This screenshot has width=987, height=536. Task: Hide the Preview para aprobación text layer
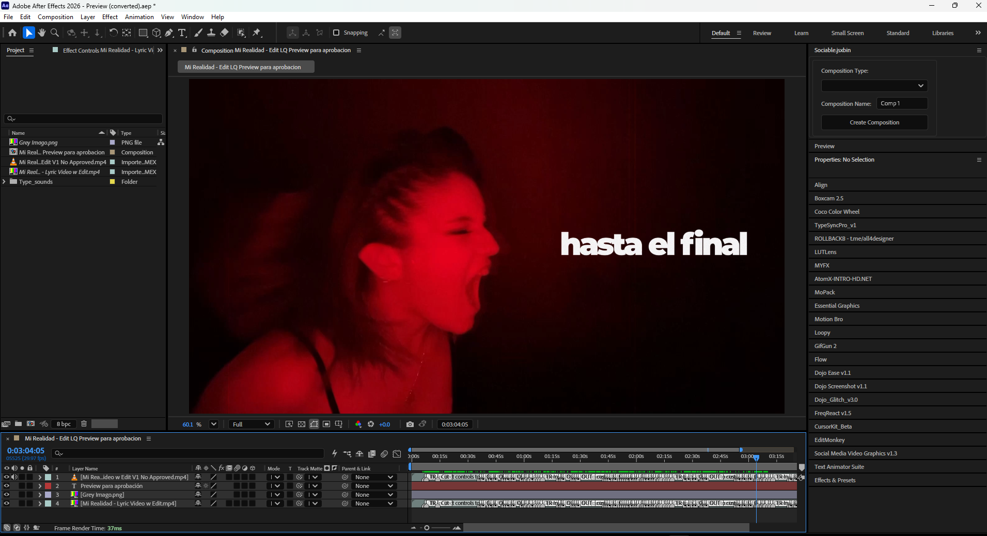coord(7,486)
